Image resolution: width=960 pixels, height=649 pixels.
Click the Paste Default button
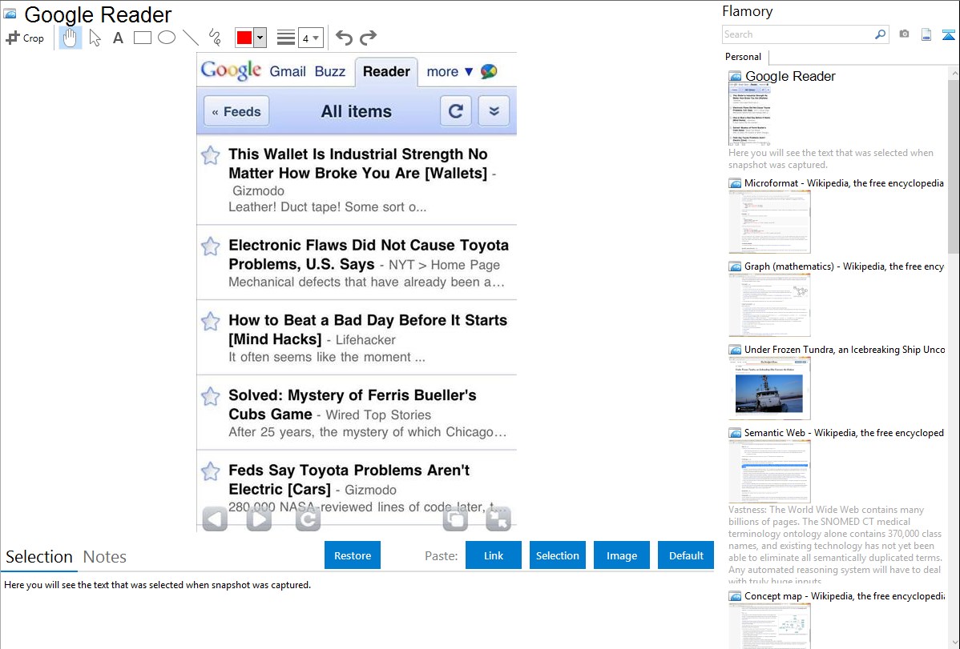click(686, 555)
